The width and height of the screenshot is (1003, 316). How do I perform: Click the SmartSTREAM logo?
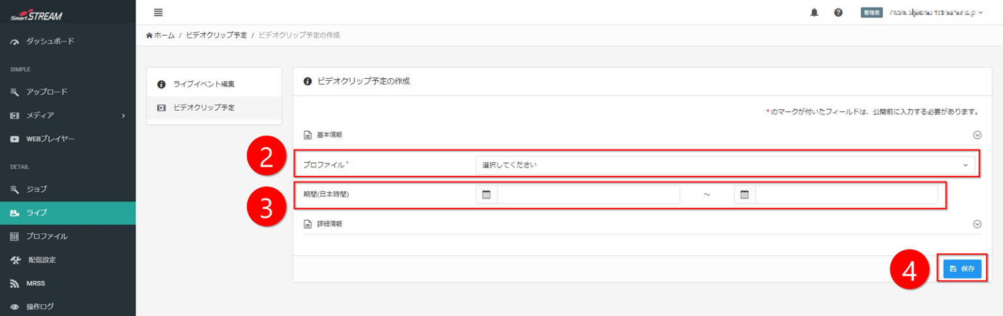point(37,16)
